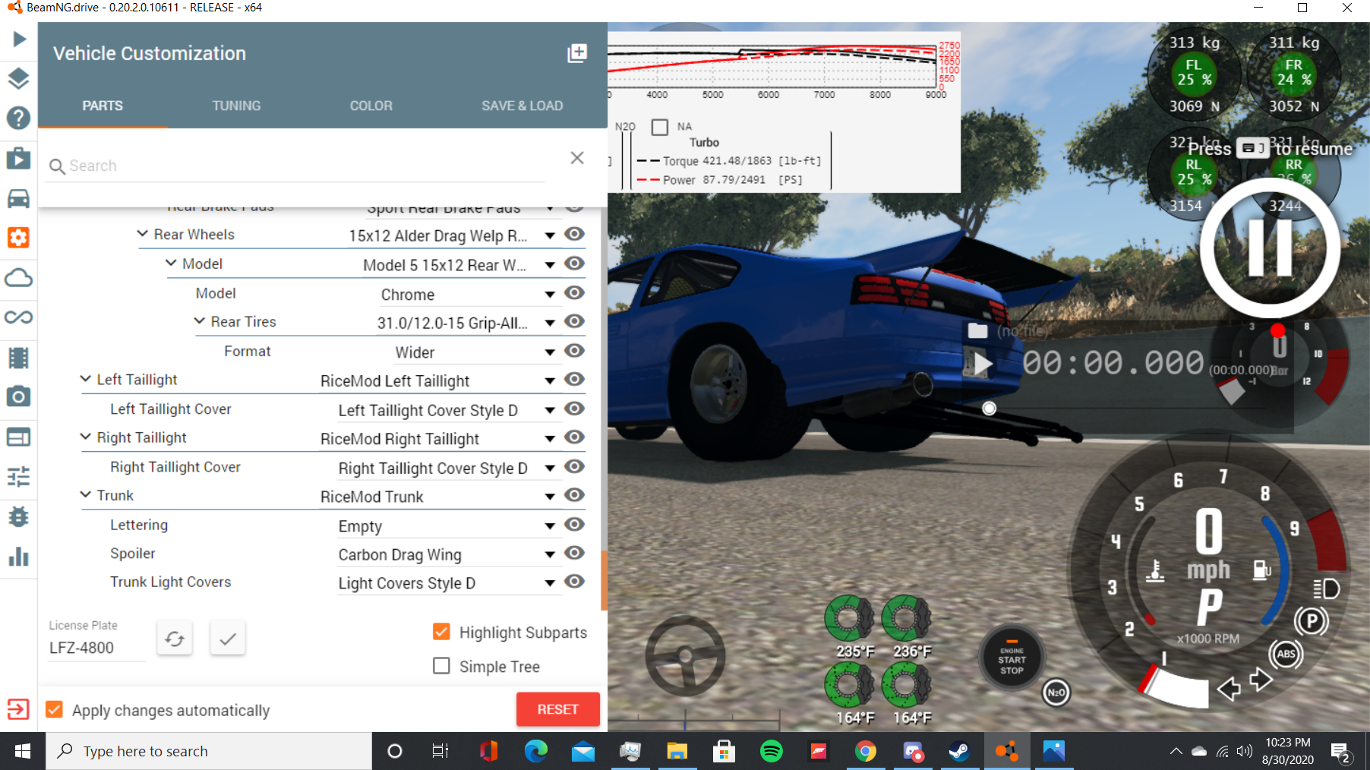Collapse the Rear Tires tree item
Screen dimensions: 1370x770
(199, 321)
